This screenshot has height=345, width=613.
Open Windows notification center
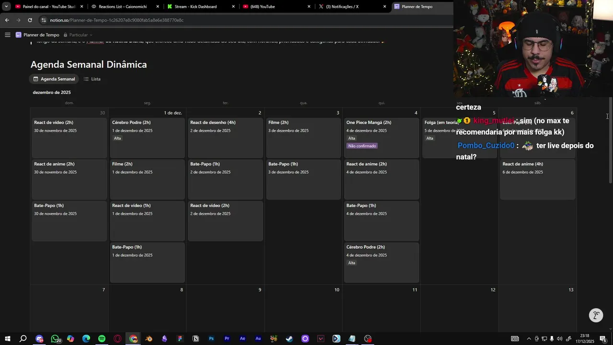pyautogui.click(x=603, y=339)
